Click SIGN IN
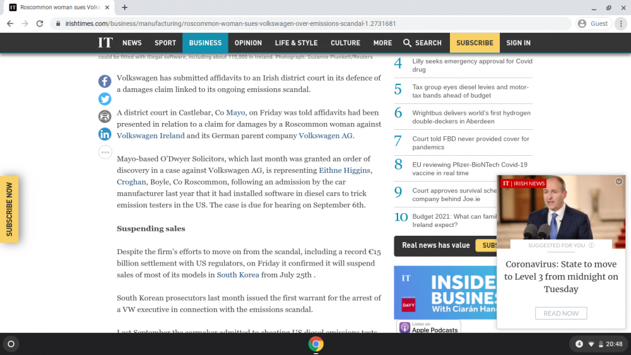Viewport: 631px width, 355px height. tap(518, 43)
